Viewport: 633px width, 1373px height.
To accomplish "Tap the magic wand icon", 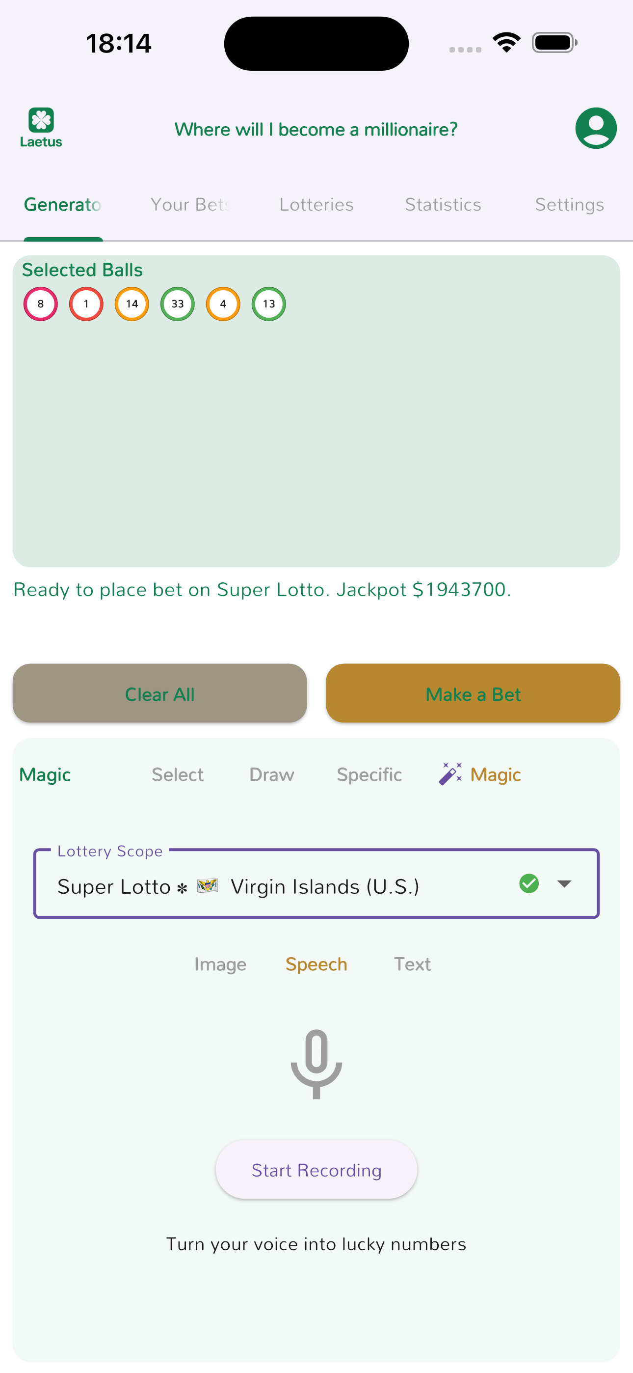I will [x=450, y=774].
